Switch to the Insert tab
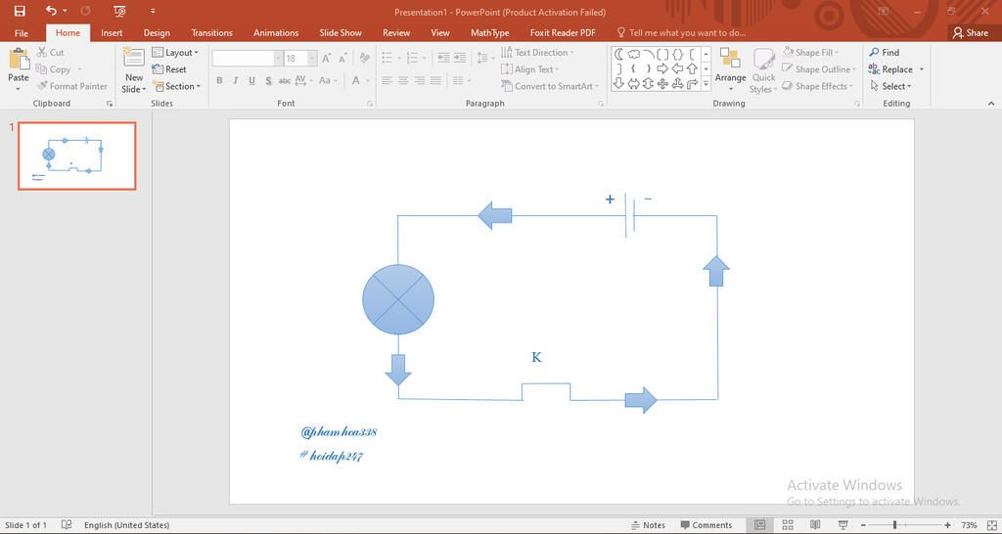The width and height of the screenshot is (1002, 534). (112, 32)
